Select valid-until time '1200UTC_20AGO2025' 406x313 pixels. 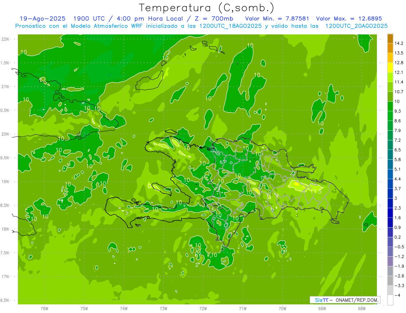356,26
